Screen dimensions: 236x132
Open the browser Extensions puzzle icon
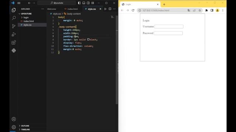206,10
